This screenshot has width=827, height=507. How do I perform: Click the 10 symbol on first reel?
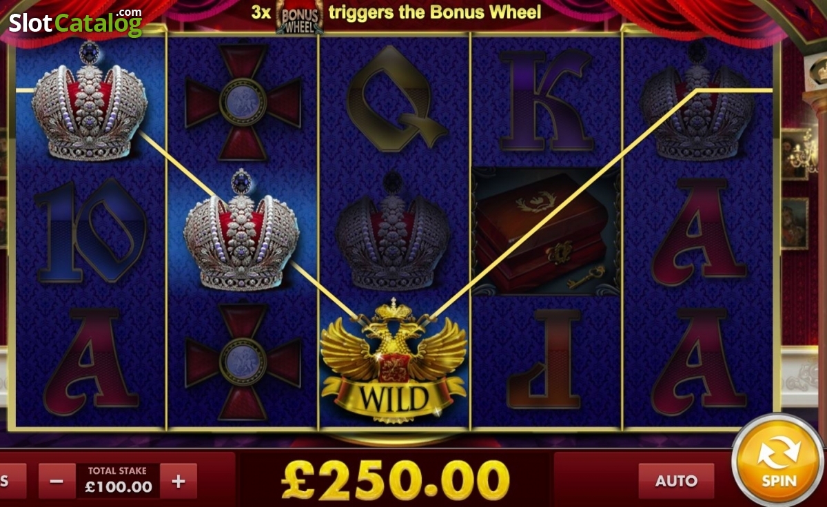coord(91,230)
